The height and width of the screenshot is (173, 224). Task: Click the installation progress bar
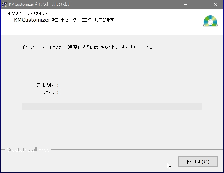[112, 106]
